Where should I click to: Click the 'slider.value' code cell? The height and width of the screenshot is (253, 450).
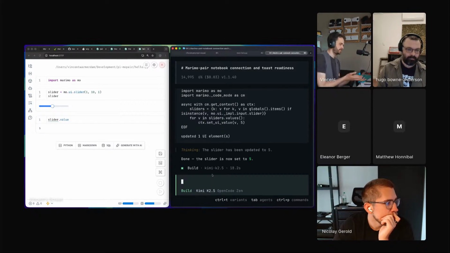[x=100, y=120]
